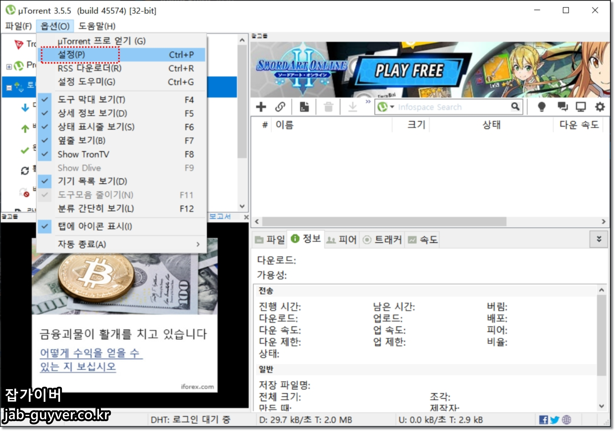
Task: Click the Add Torrent plus icon
Action: (x=261, y=107)
